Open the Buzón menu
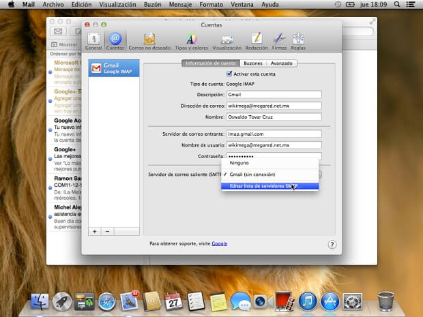The width and height of the screenshot is (423, 317). 152,4
